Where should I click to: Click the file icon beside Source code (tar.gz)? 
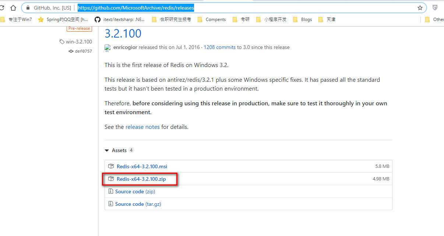pos(110,204)
